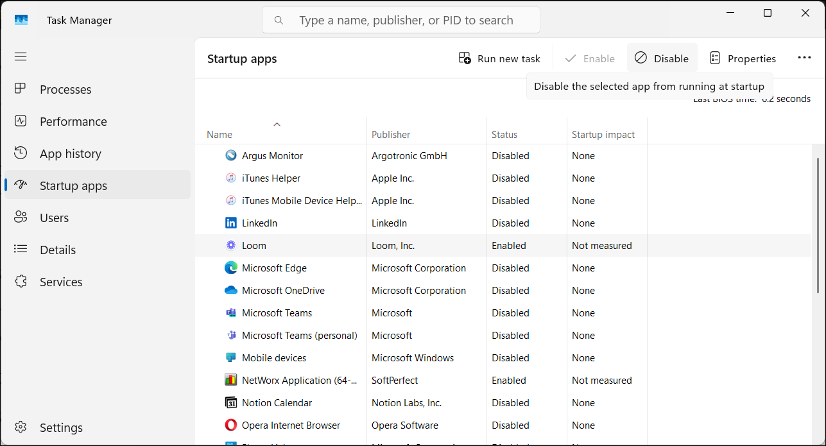Click the Microsoft Edge icon
The width and height of the screenshot is (826, 446).
231,268
